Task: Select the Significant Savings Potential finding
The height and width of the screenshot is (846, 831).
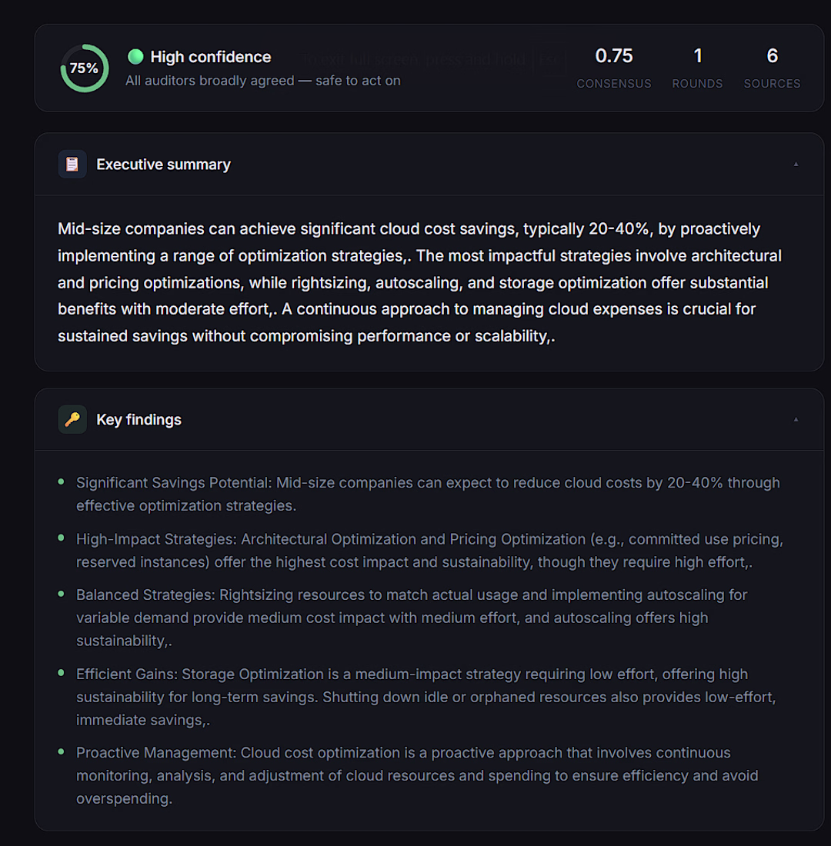Action: click(429, 494)
